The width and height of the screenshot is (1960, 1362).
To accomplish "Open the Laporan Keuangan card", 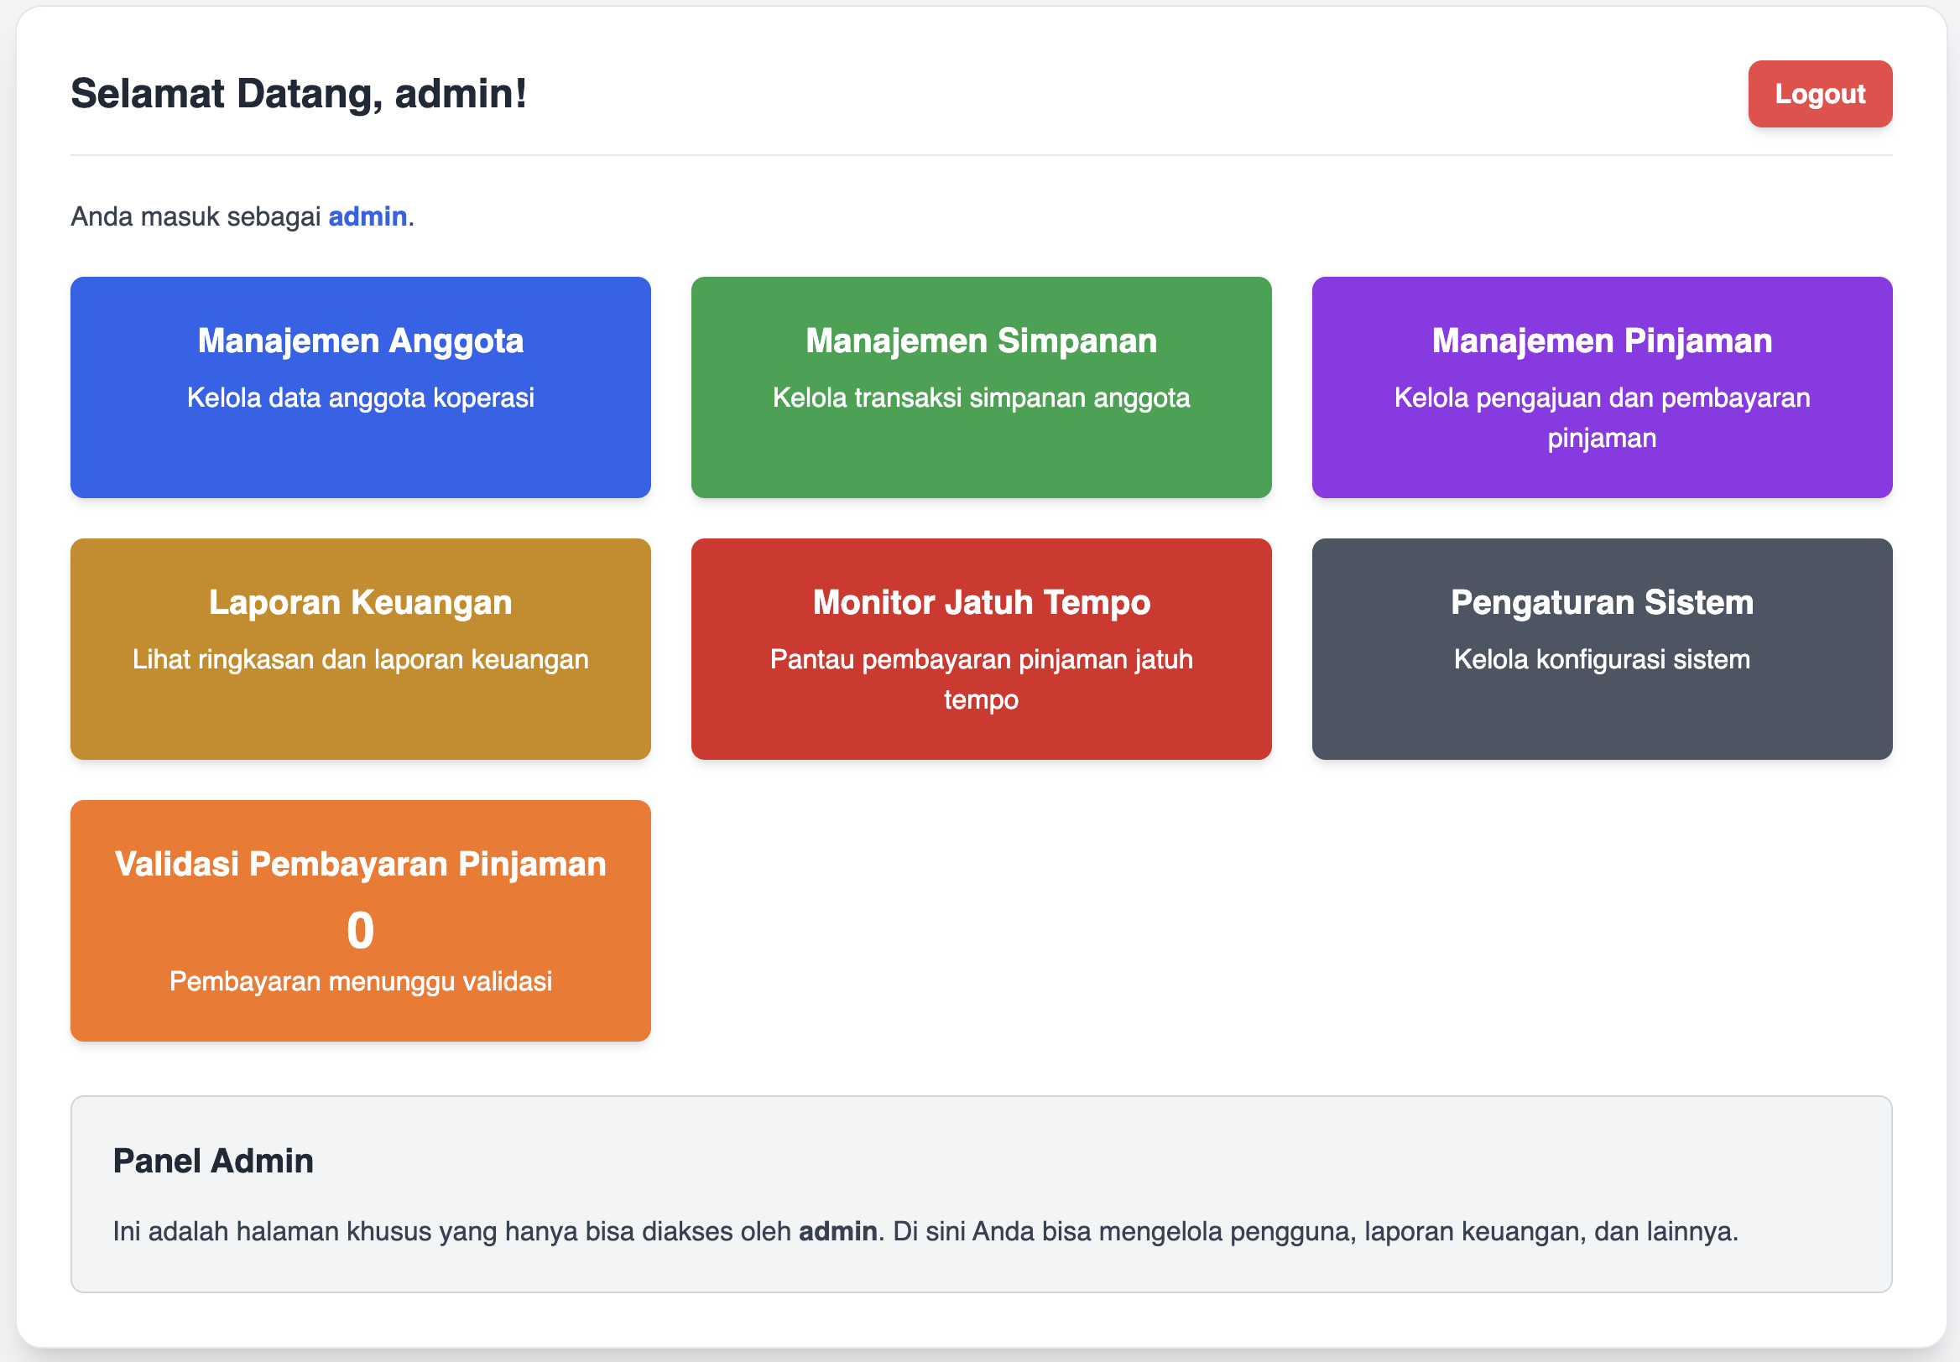I will coord(360,648).
